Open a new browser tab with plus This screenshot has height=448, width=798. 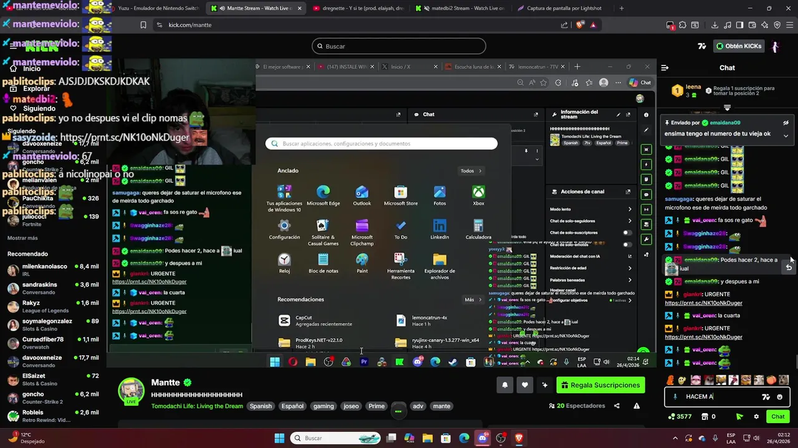tap(621, 8)
